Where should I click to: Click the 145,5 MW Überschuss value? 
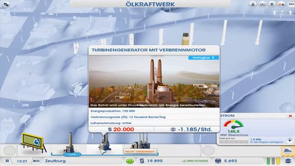click(x=234, y=133)
